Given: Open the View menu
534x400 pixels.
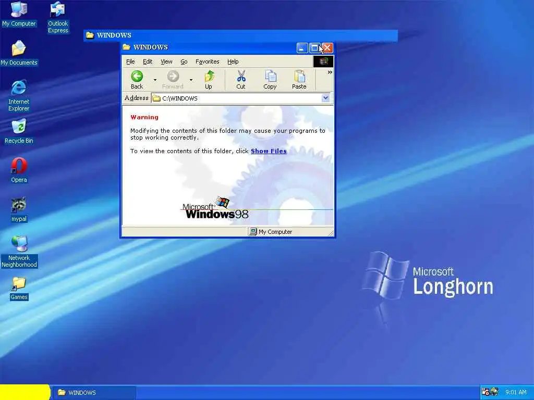Looking at the screenshot, I should (166, 61).
